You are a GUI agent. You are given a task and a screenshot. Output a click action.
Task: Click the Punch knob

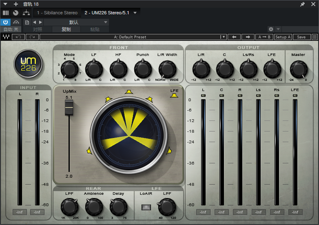point(143,69)
